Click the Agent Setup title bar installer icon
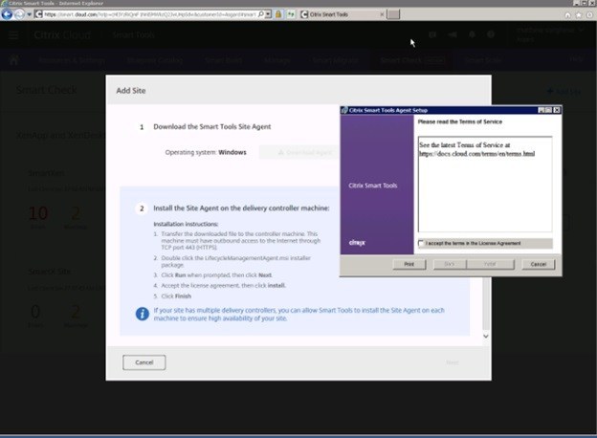 point(344,110)
